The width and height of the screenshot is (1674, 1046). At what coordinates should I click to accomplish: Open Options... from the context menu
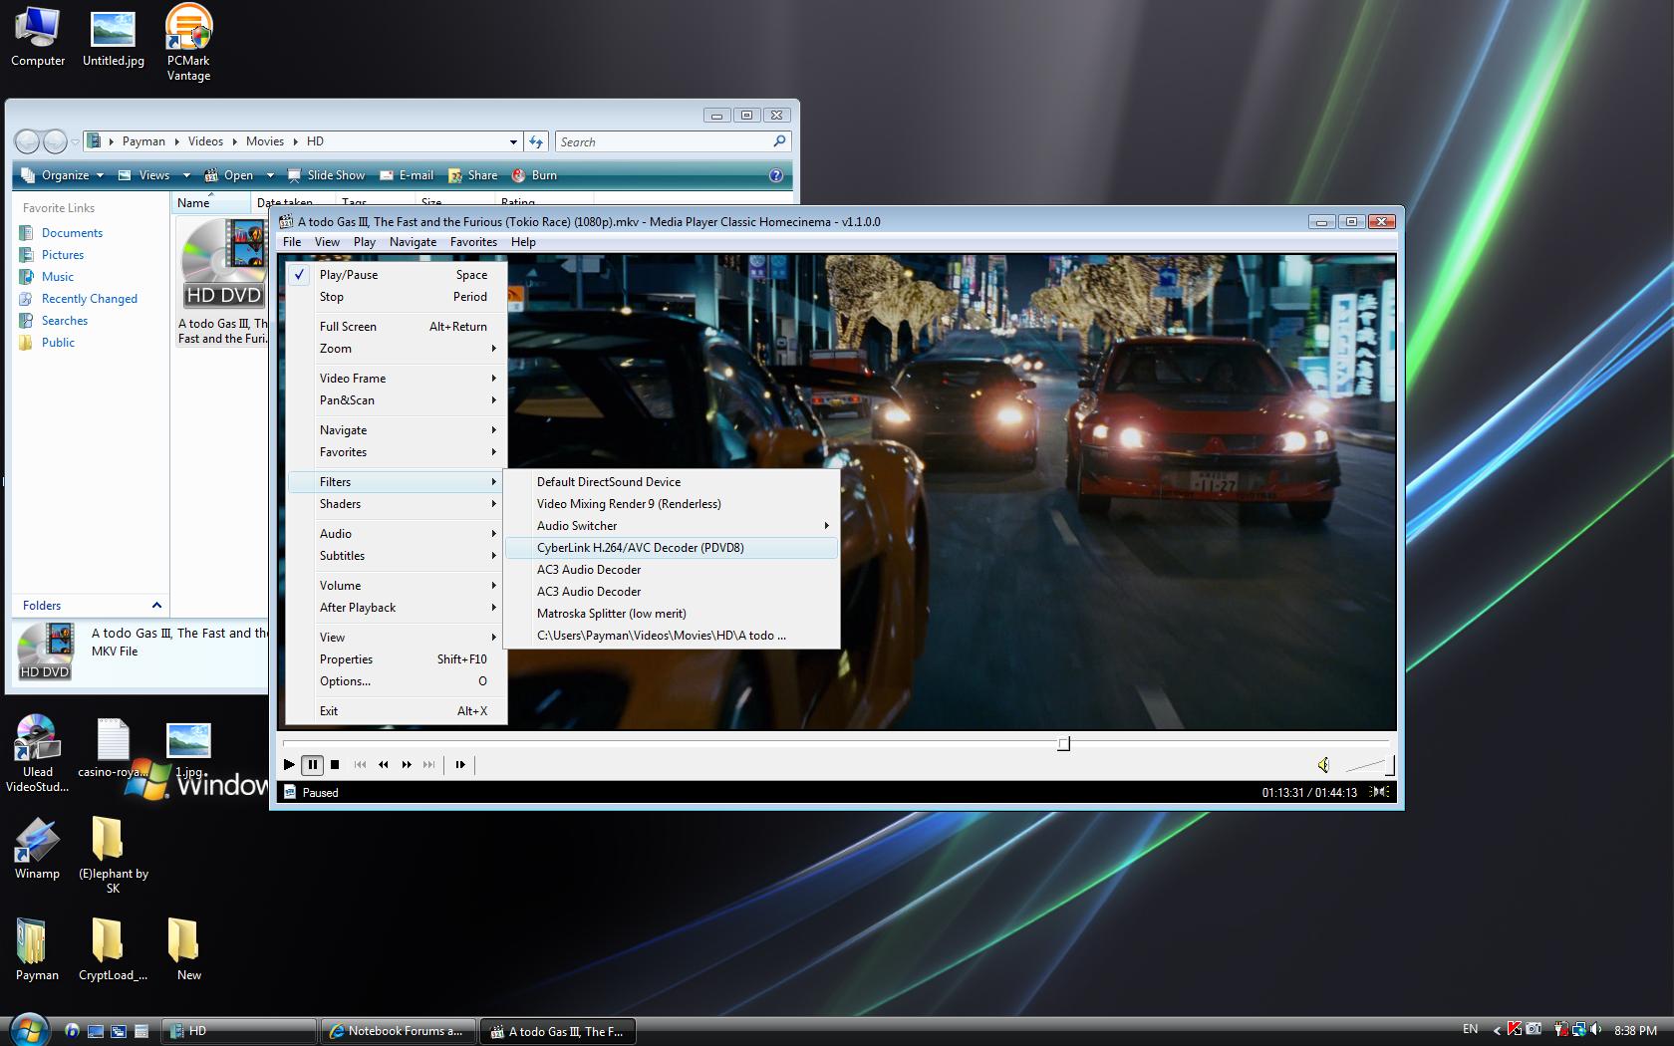pyautogui.click(x=397, y=681)
